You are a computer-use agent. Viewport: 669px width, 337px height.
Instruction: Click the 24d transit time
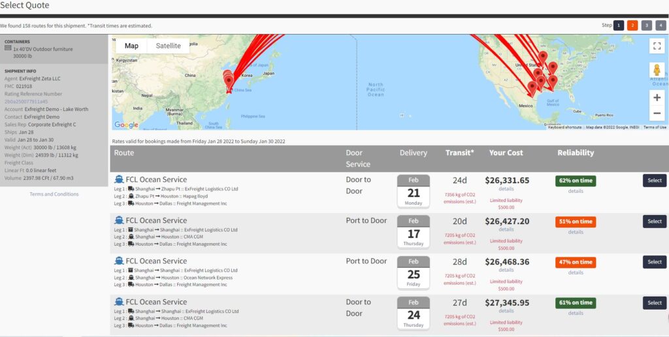point(459,181)
